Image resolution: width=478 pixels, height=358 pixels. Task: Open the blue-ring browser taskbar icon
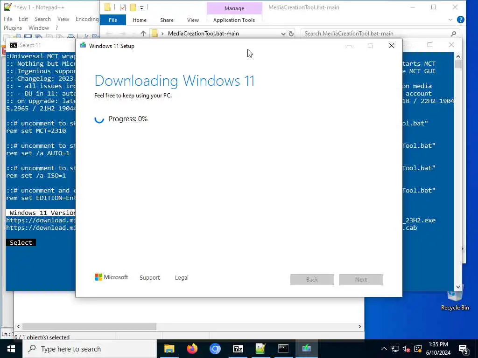(215, 349)
